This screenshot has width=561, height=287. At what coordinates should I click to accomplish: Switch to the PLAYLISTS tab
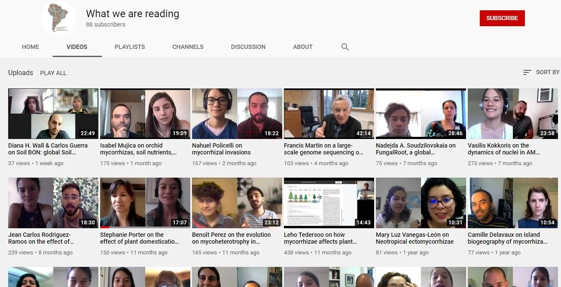[x=130, y=47]
